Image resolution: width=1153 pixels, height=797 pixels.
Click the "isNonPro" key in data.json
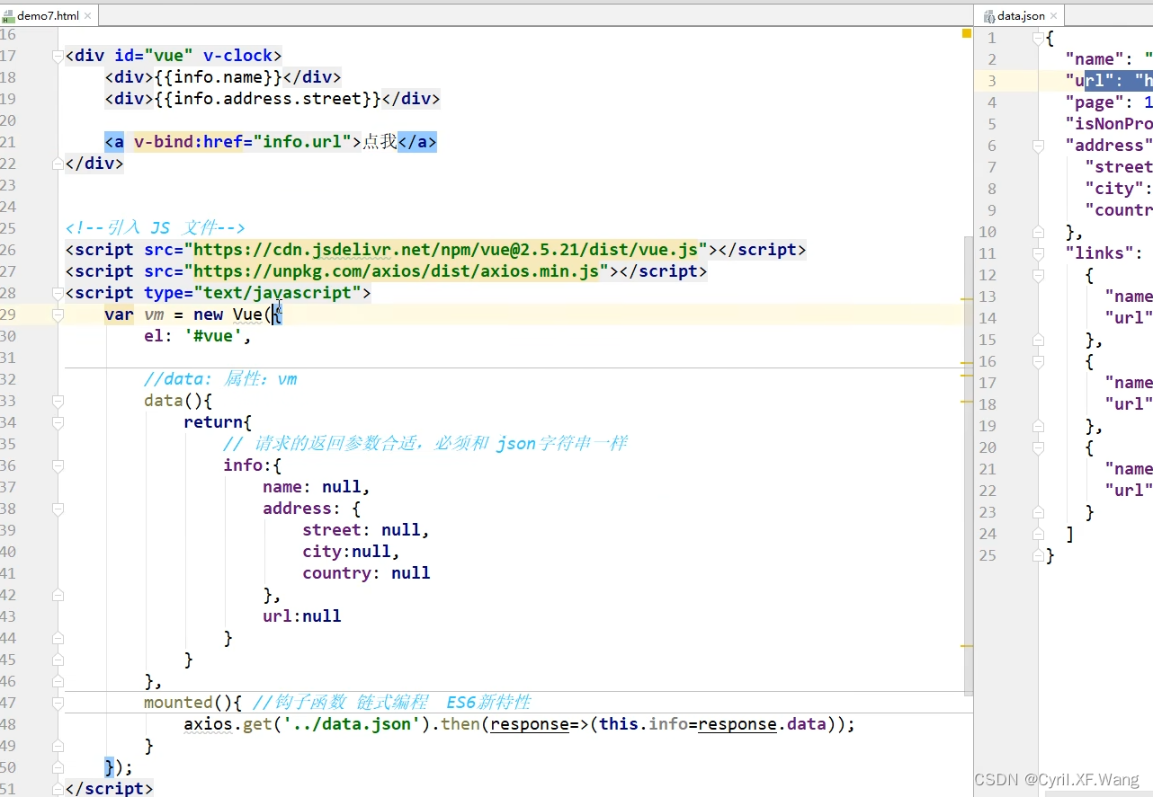1109,124
